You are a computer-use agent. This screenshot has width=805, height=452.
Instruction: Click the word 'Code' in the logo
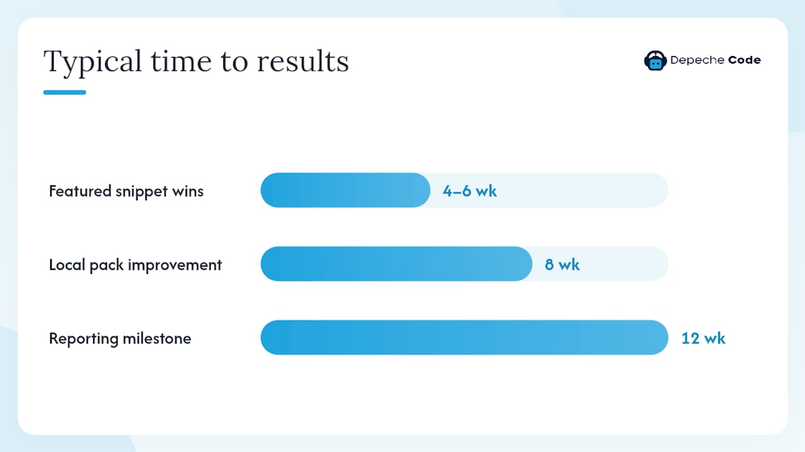745,60
